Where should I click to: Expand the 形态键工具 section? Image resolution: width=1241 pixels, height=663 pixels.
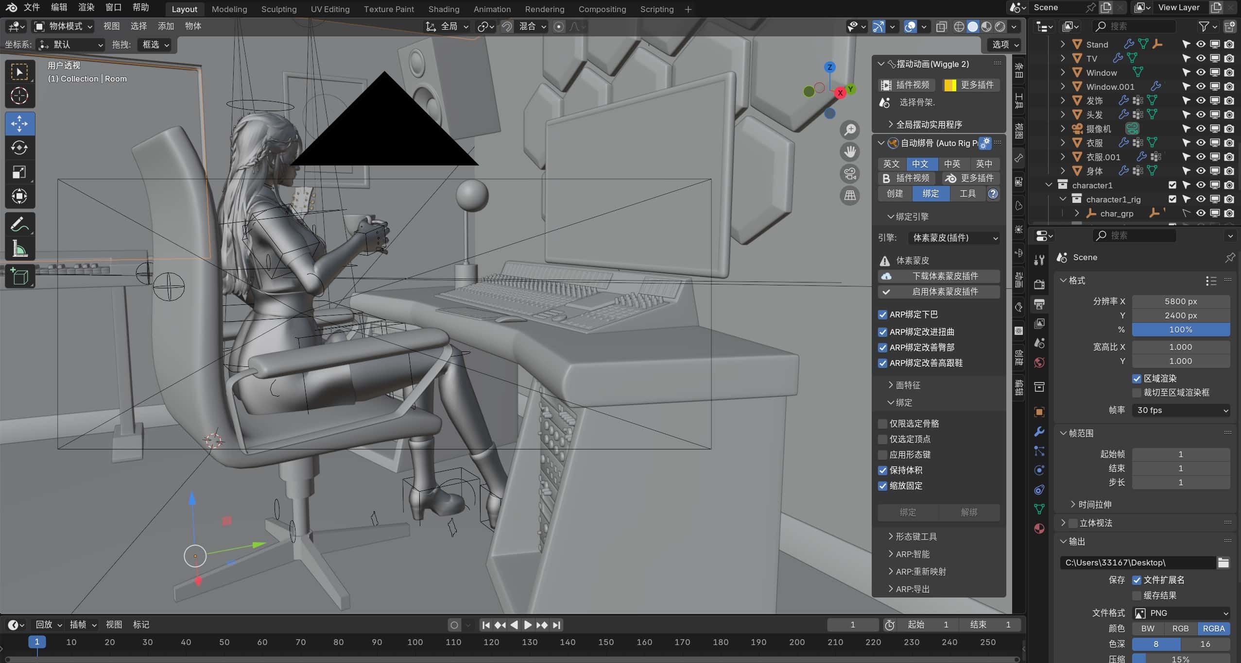(915, 536)
